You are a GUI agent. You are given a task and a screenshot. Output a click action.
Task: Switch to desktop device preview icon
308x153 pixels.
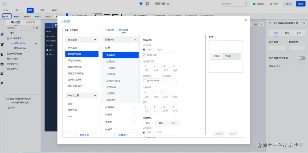point(141,4)
